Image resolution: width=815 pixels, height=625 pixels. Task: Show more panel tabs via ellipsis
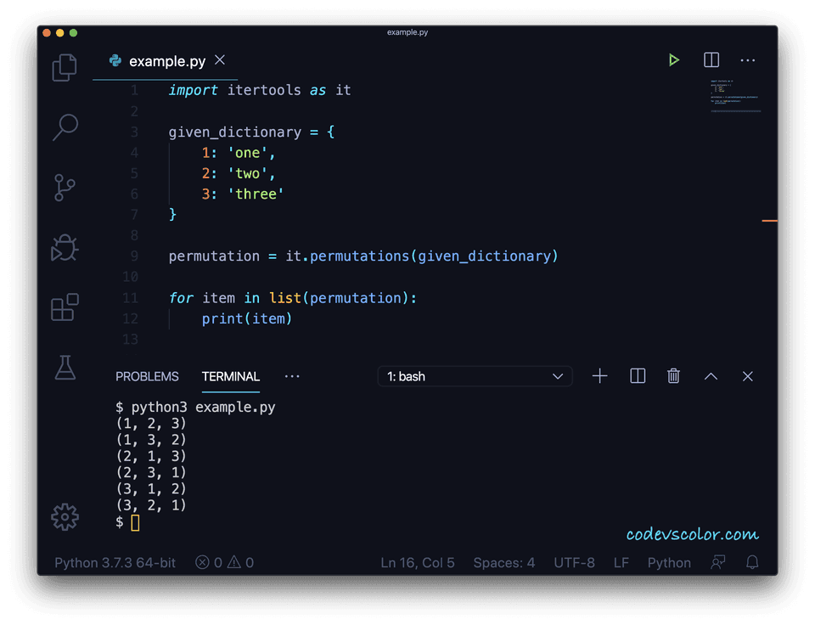click(292, 376)
